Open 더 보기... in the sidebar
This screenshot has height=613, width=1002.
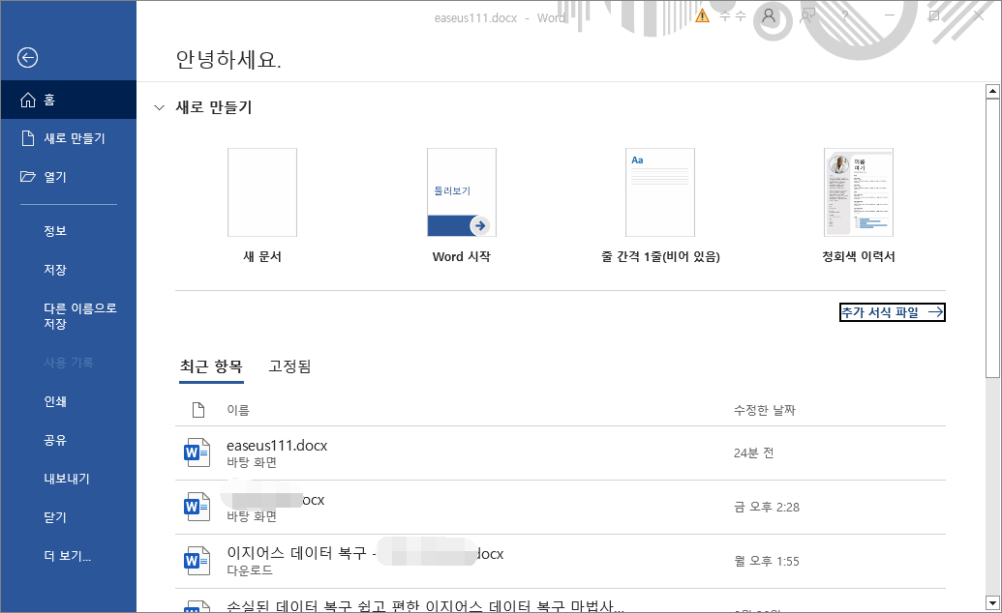click(x=68, y=556)
